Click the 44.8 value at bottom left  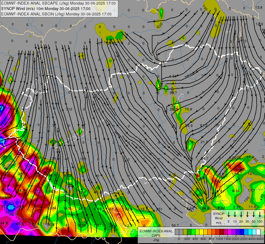[x=4, y=223]
